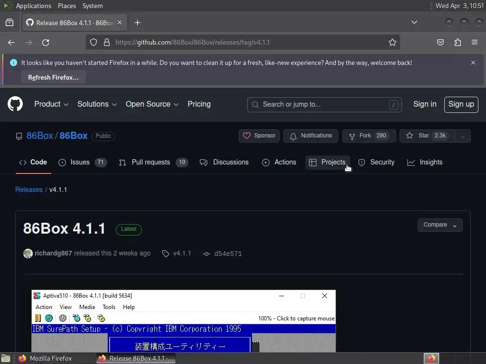Open the Issues tab

click(83, 162)
